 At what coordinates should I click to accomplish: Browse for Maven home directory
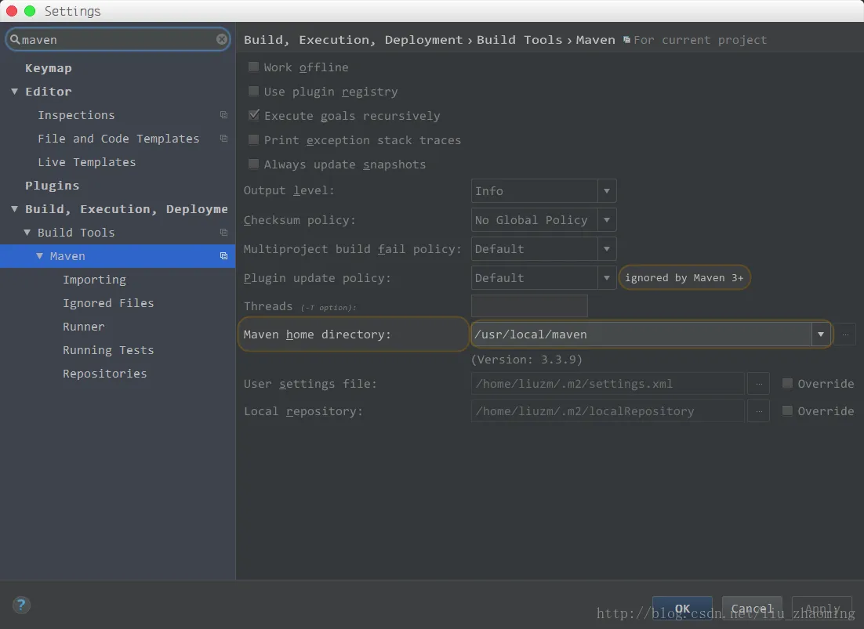click(x=844, y=334)
